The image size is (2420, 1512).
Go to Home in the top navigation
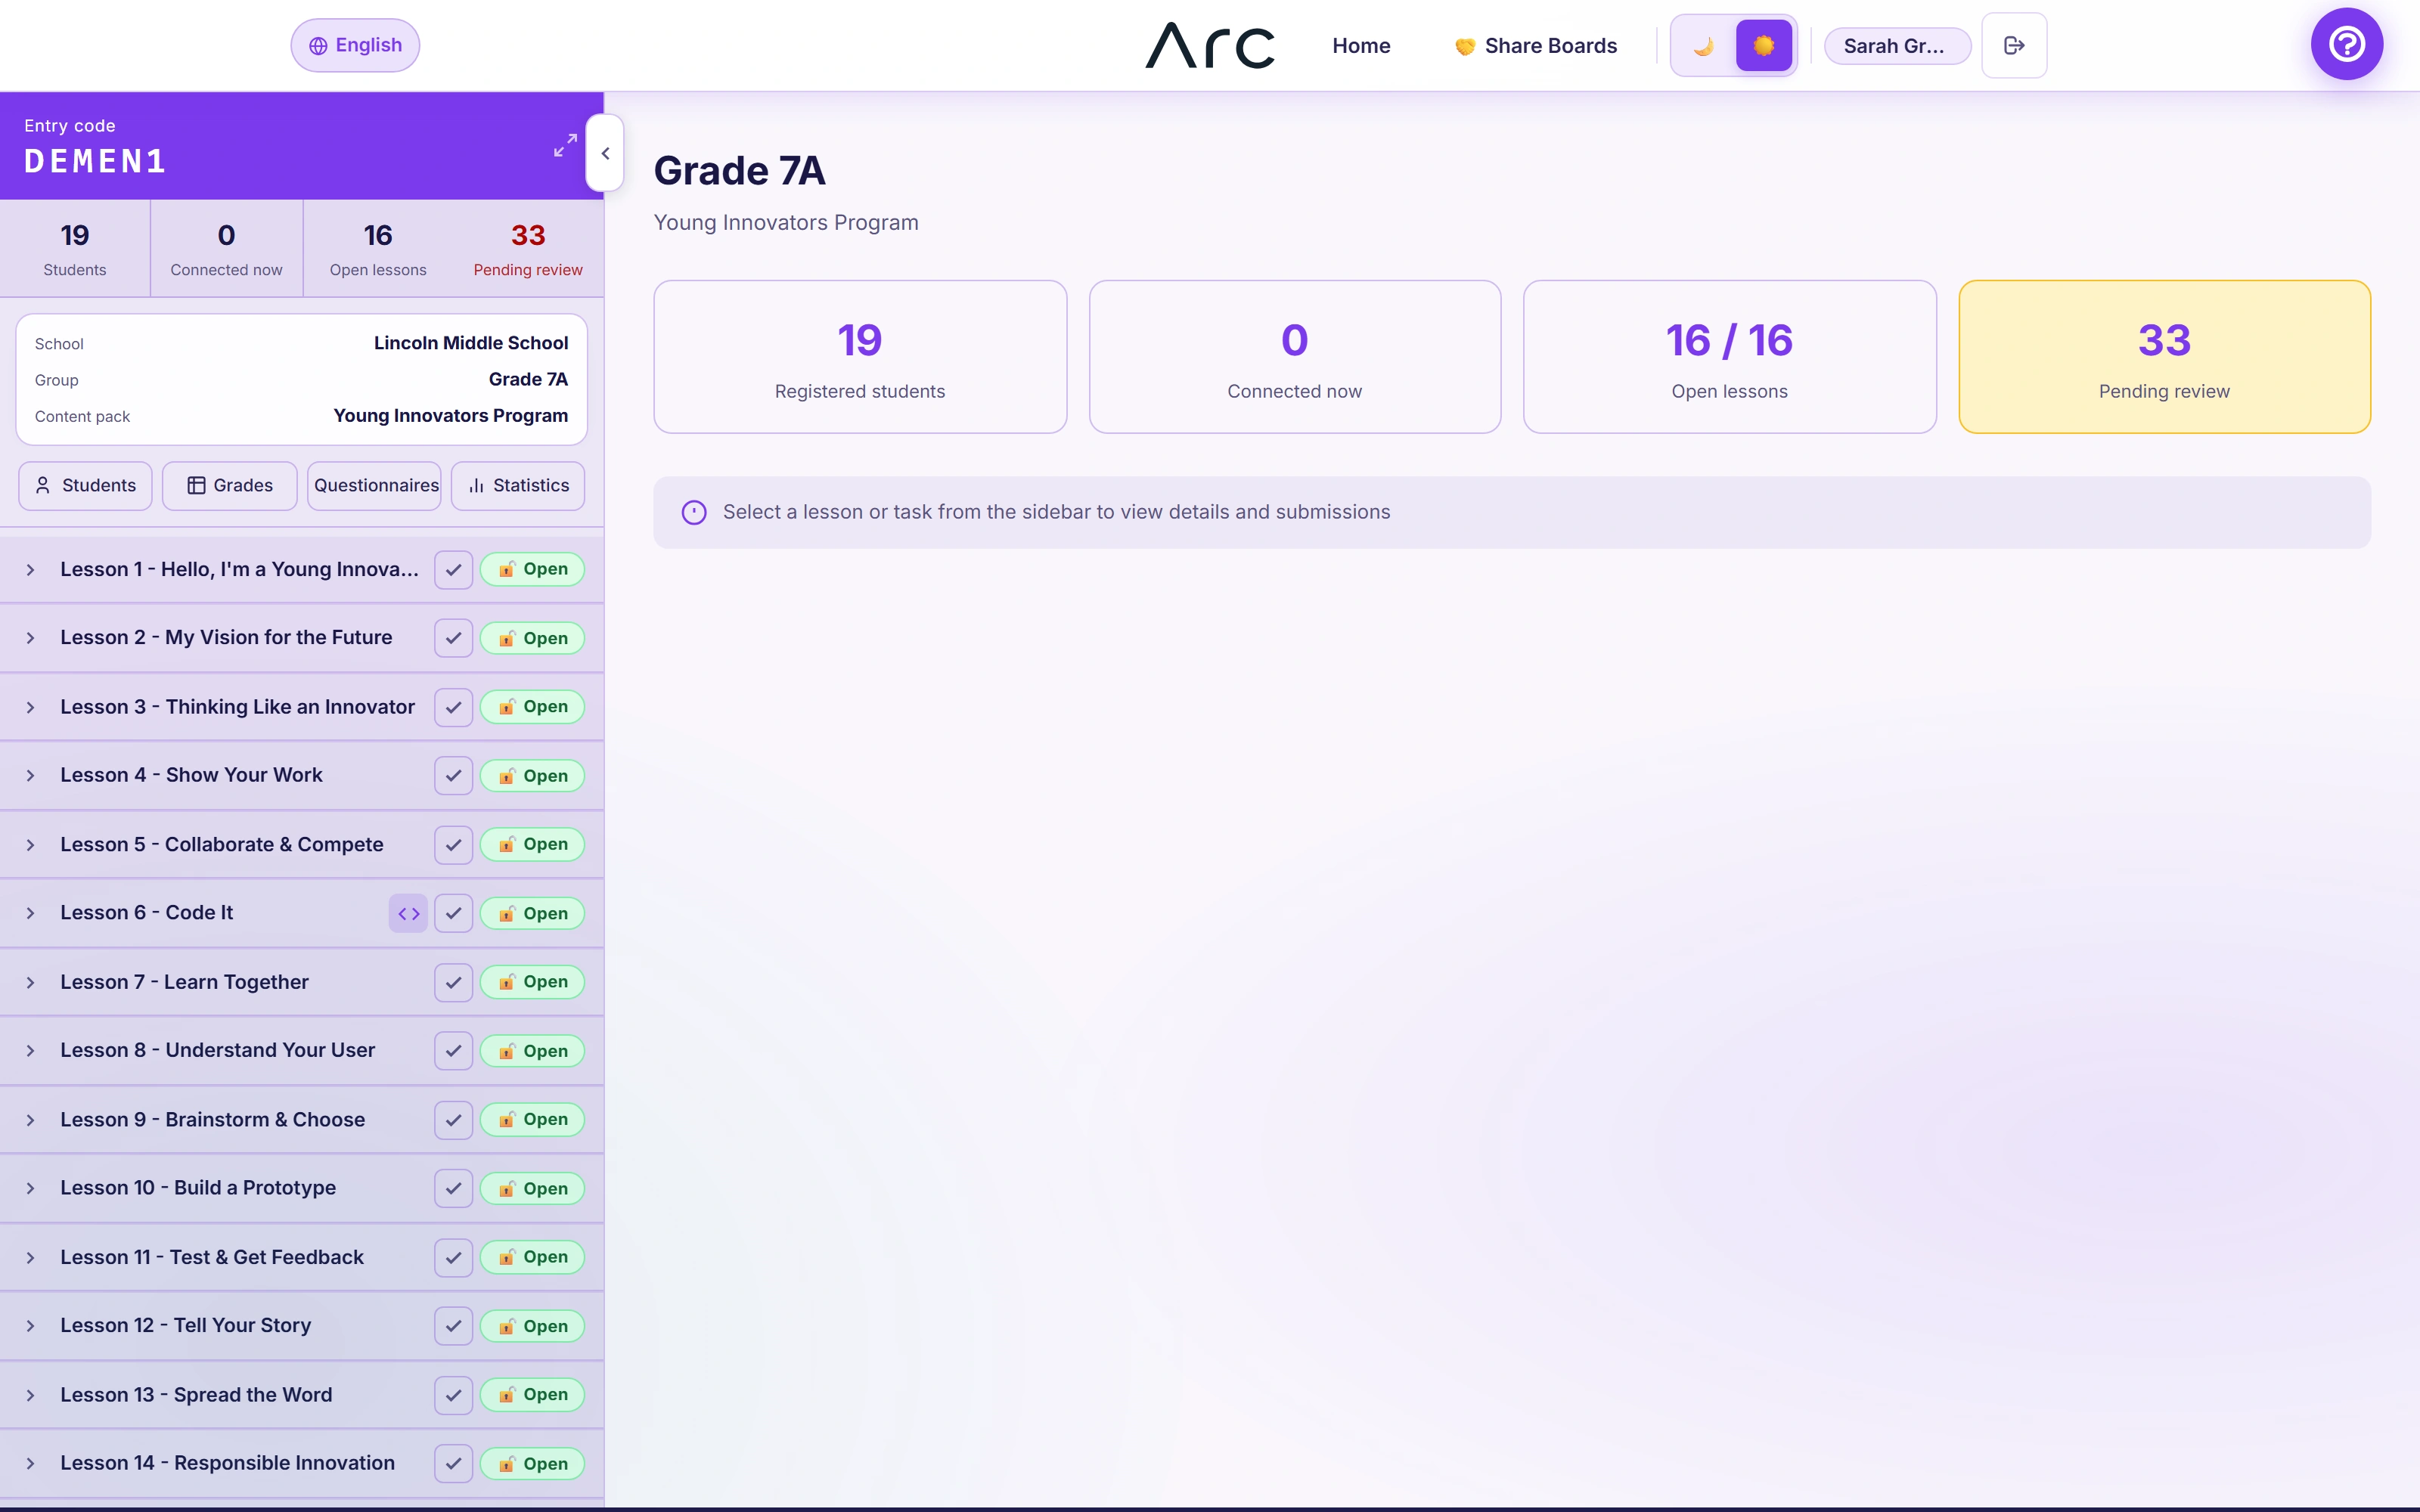(1361, 45)
